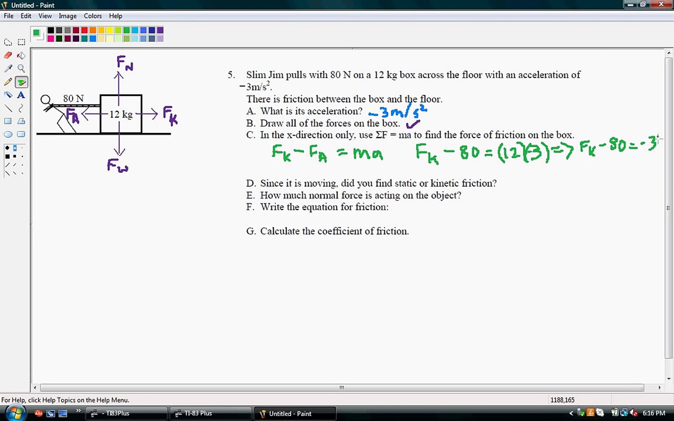The image size is (674, 421).
Task: Select the Text tool
Action: point(21,95)
